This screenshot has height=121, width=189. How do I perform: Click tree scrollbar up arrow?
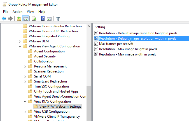pyautogui.click(x=88, y=26)
